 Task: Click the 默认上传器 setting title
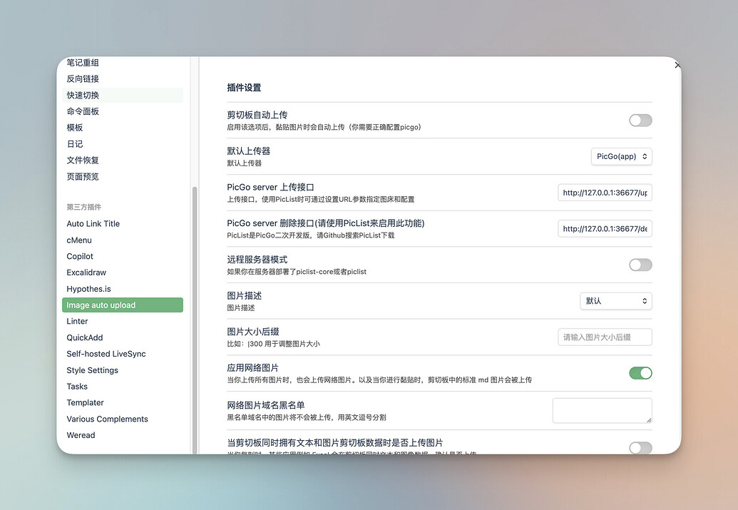[x=249, y=151]
